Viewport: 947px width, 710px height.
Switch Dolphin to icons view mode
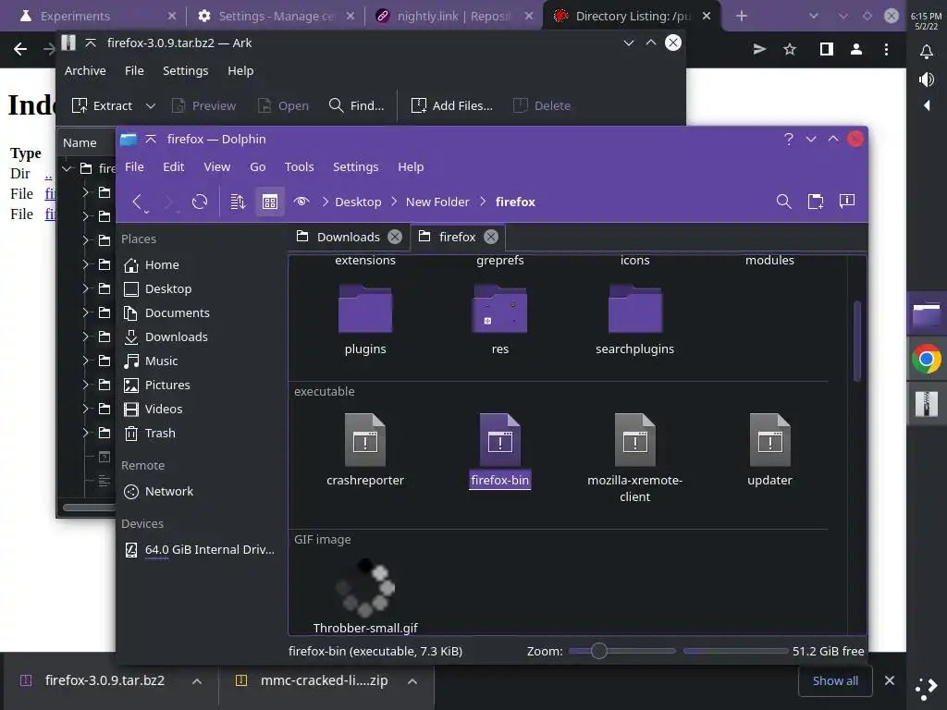[270, 202]
